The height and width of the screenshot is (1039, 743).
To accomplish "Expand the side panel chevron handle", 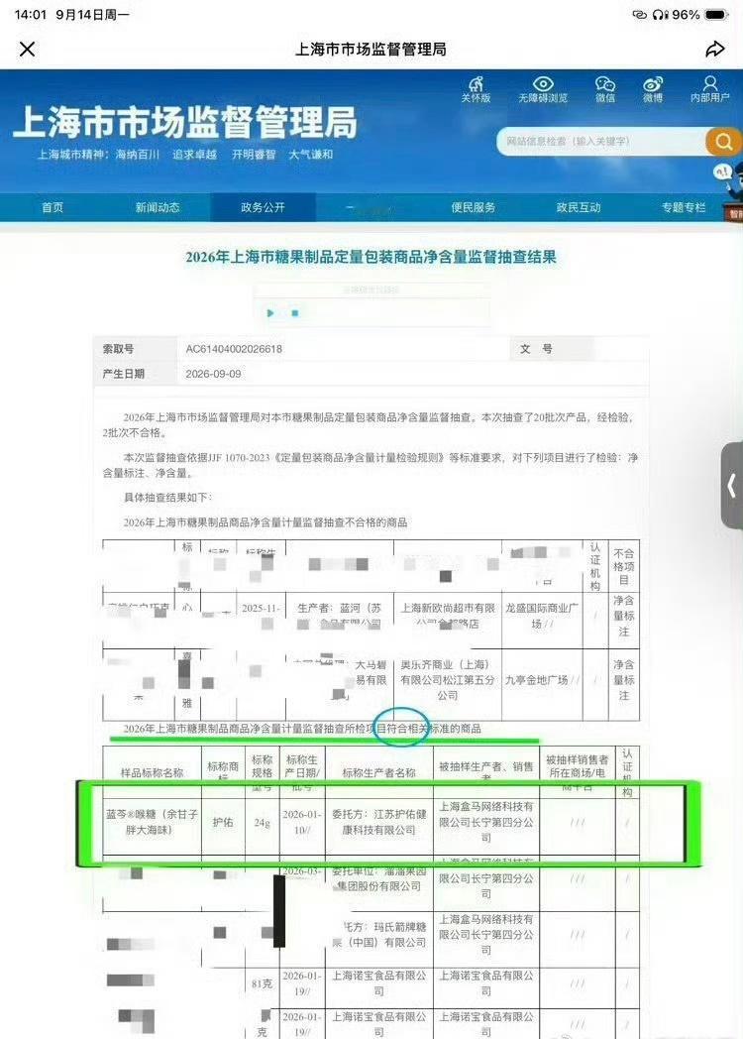I will (731, 485).
